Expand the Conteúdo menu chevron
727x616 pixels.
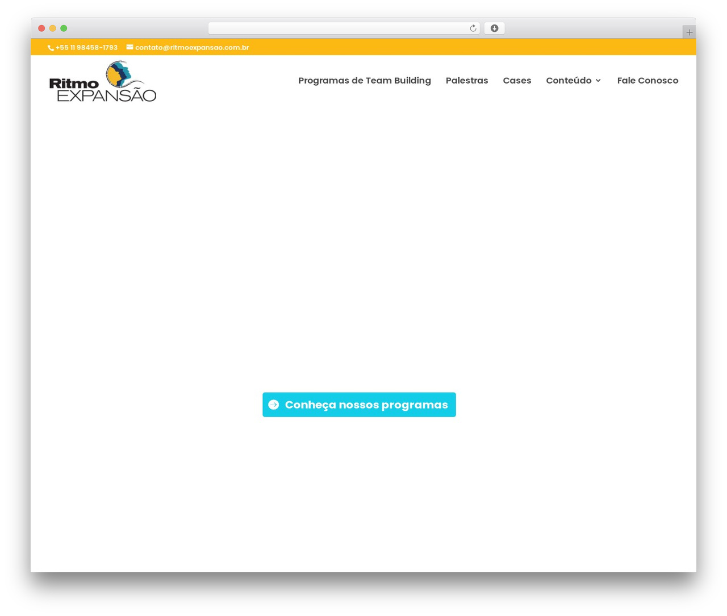tap(598, 81)
